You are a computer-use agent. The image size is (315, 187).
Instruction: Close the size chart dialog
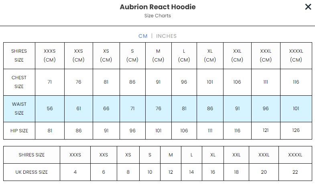click(x=308, y=7)
